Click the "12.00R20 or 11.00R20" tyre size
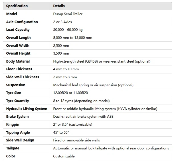The width and height of the screenshot is (176, 164). (70, 93)
